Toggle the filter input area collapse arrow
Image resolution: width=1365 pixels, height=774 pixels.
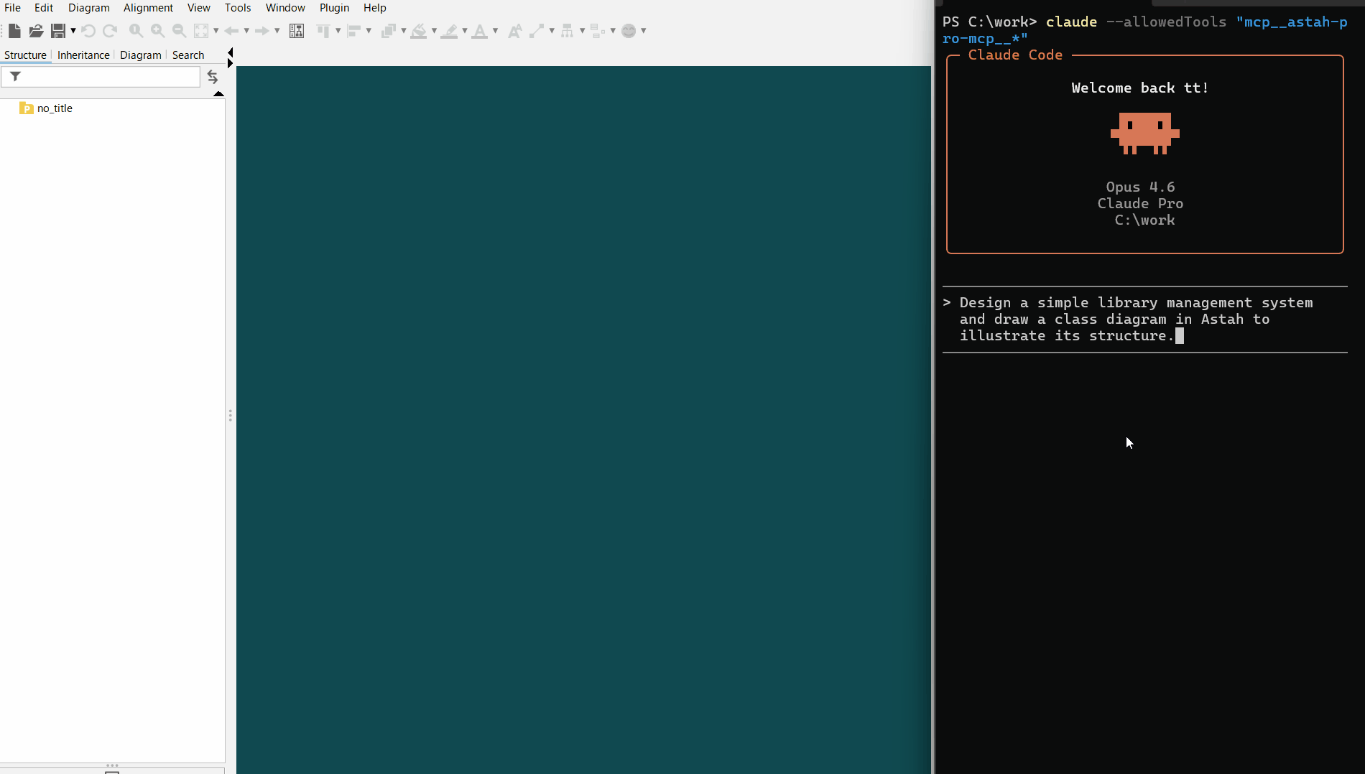(x=218, y=94)
